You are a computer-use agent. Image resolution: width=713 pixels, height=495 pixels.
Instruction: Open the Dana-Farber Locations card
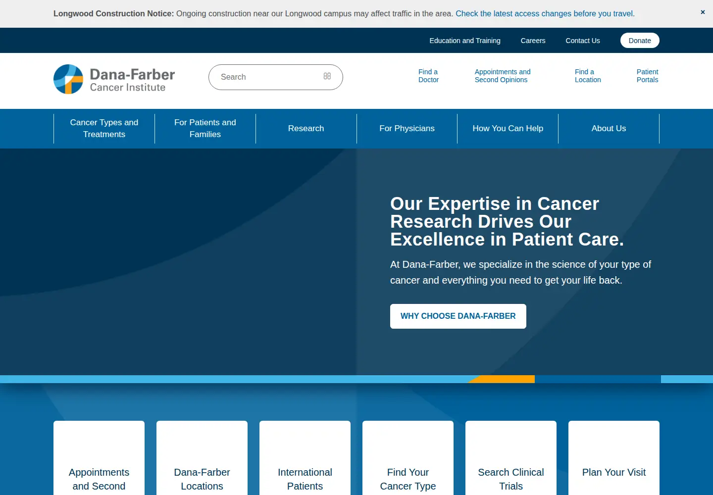tap(202, 458)
